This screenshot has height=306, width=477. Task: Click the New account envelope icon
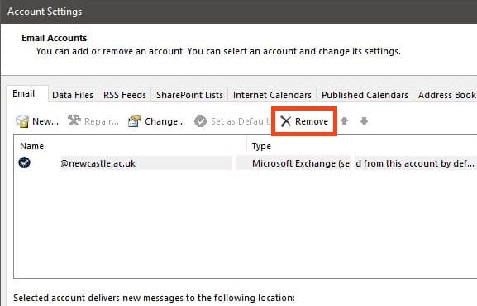click(22, 121)
